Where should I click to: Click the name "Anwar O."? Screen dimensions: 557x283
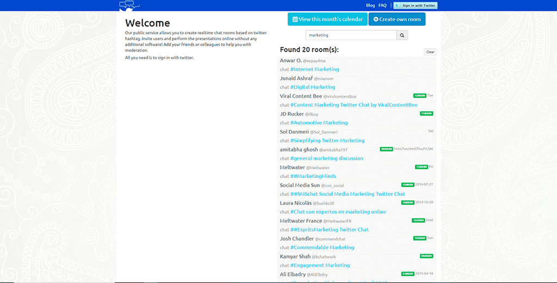290,60
